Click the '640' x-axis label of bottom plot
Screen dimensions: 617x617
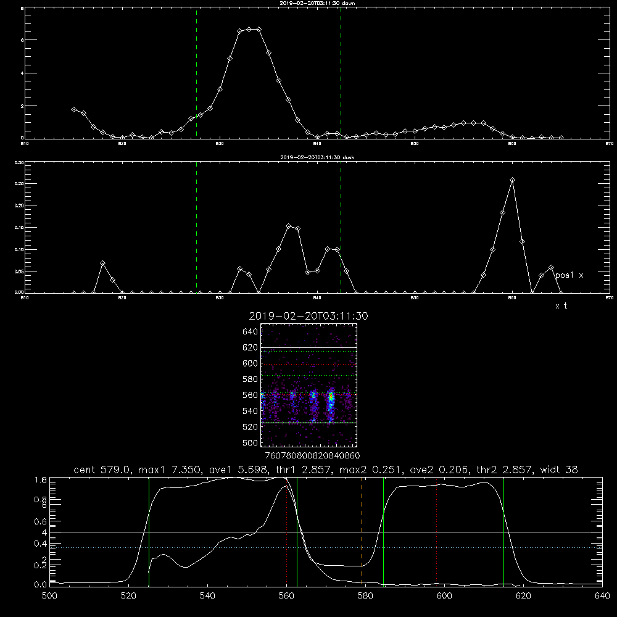click(x=602, y=596)
